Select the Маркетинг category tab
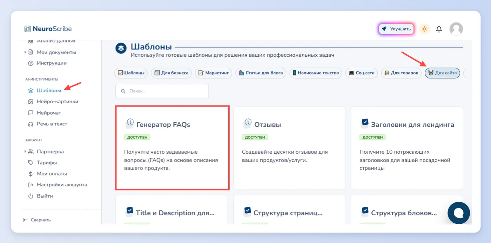 coord(214,73)
